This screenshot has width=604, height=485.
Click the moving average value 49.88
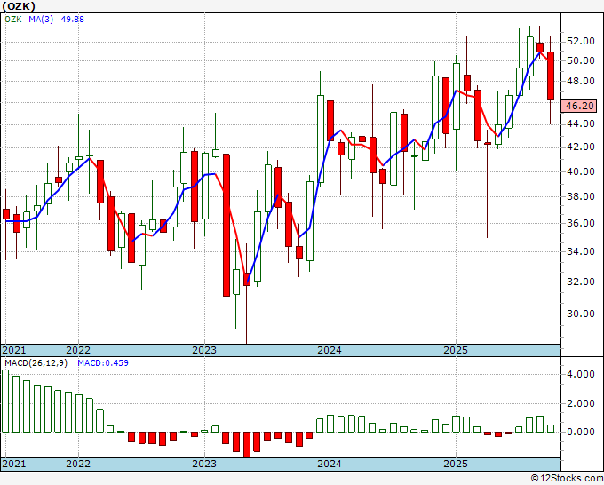(73, 20)
